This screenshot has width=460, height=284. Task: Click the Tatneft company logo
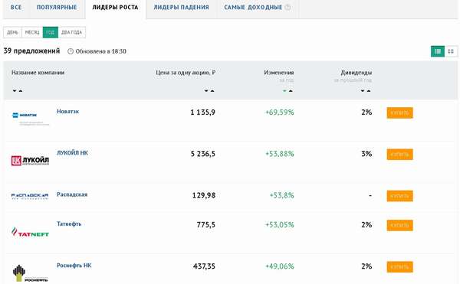(30, 232)
